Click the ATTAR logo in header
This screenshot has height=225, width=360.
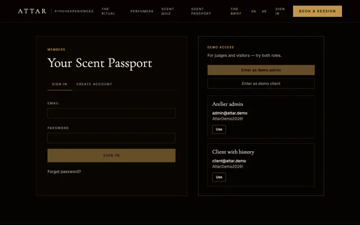[32, 11]
